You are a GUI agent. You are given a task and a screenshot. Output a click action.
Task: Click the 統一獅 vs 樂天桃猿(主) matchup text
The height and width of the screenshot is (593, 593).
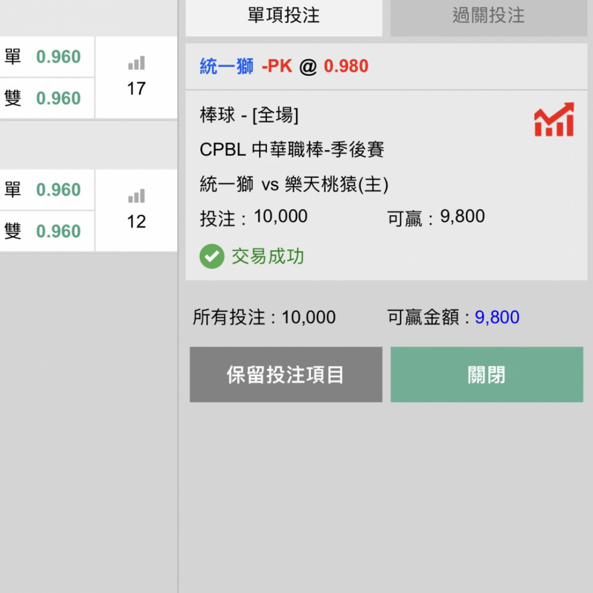[294, 184]
